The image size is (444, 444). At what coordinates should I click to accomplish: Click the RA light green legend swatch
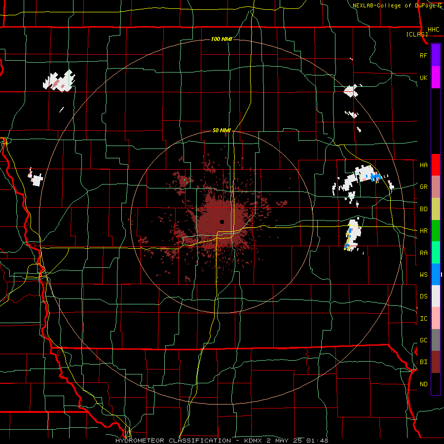coord(436,253)
